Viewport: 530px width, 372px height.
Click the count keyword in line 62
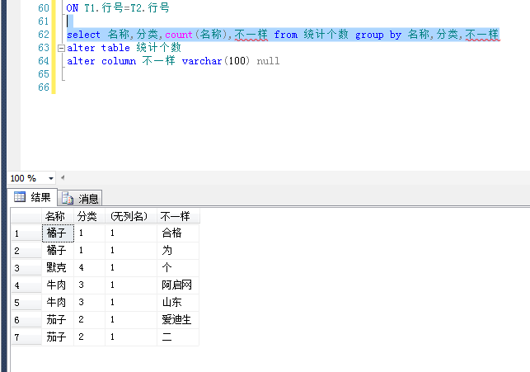[179, 35]
